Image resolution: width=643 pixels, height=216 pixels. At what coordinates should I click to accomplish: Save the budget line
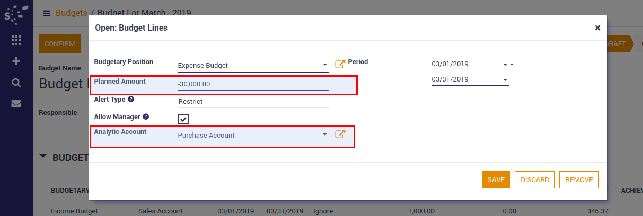tap(496, 179)
